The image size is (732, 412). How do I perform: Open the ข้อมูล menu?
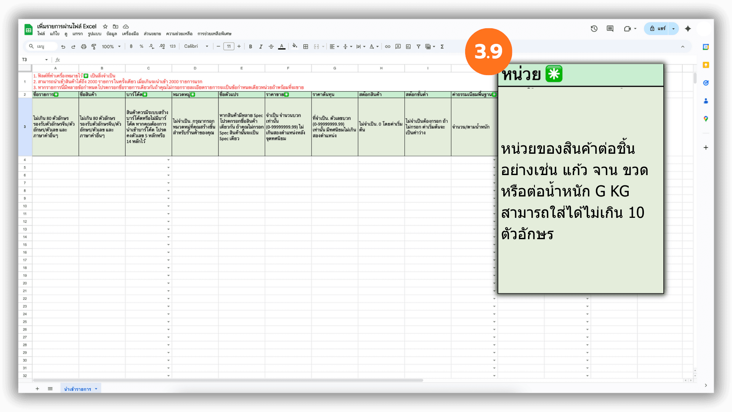111,34
